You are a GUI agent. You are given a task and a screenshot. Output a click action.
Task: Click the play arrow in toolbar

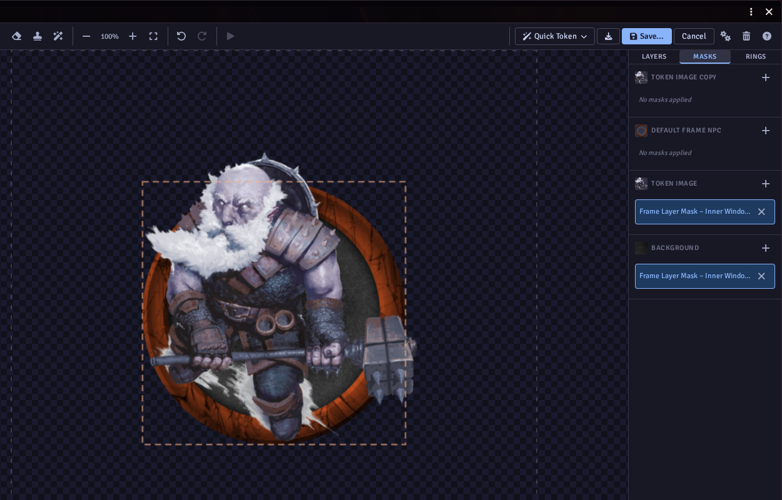[x=230, y=36]
